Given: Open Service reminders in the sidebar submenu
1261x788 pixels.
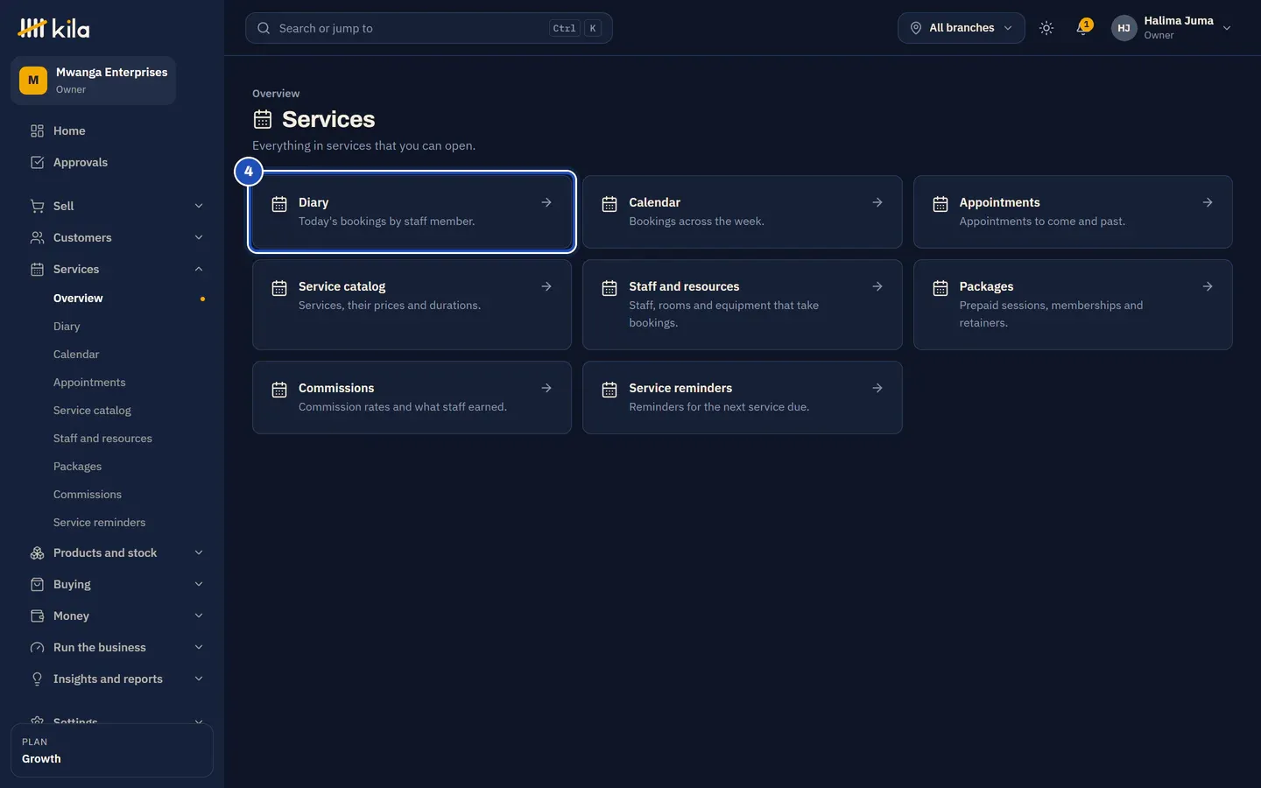Looking at the screenshot, I should 99,522.
